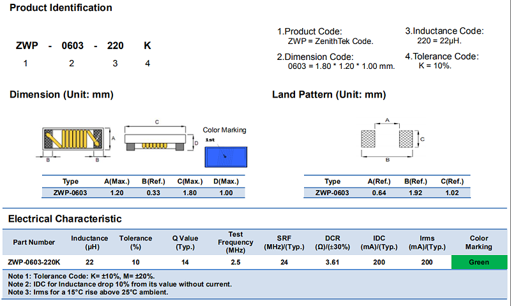The height and width of the screenshot is (306, 511).
Task: Click the 'Q Value (Typ.)' column header
Action: 185,243
